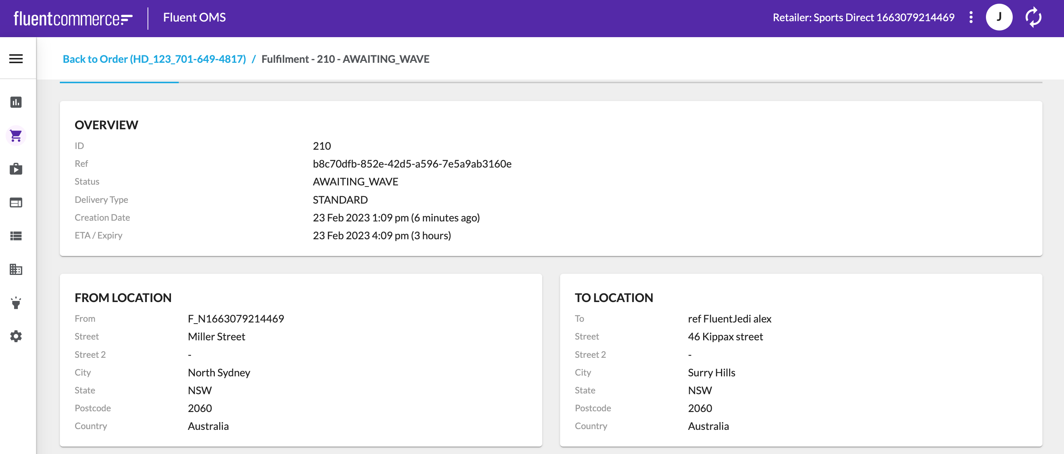Click the card panel sidebar icon

click(16, 202)
